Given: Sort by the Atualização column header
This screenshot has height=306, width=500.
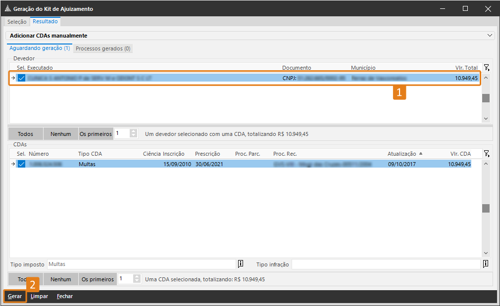Looking at the screenshot, I should (x=401, y=154).
